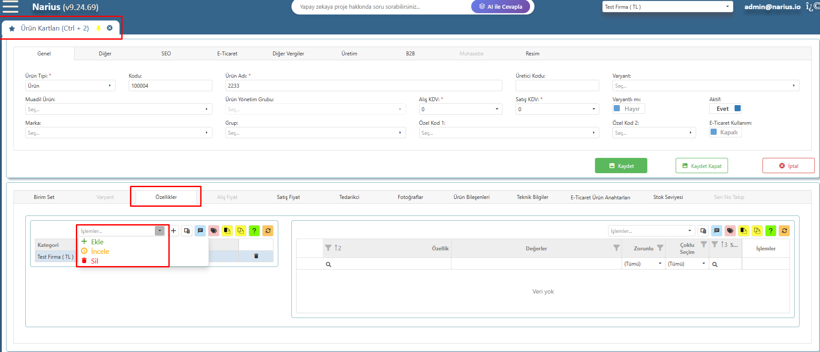Open the Marka selection dropdown
Viewport: 820px width, 352px height.
(119, 133)
